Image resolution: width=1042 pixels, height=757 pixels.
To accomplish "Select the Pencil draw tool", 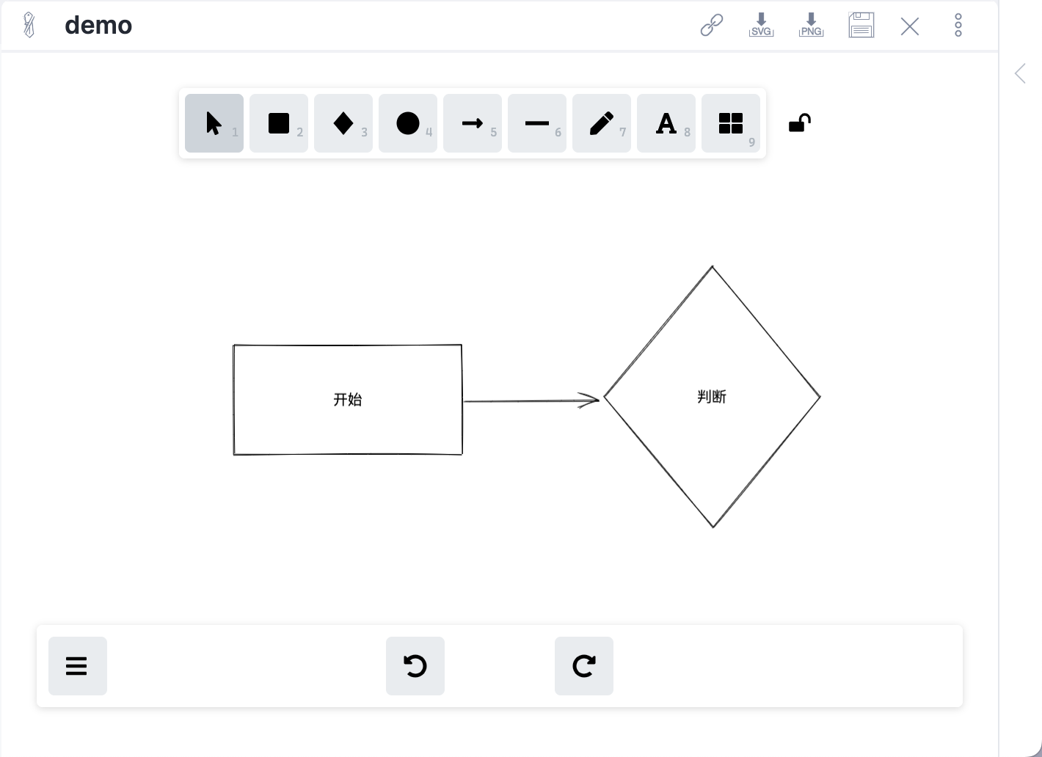I will tap(602, 123).
